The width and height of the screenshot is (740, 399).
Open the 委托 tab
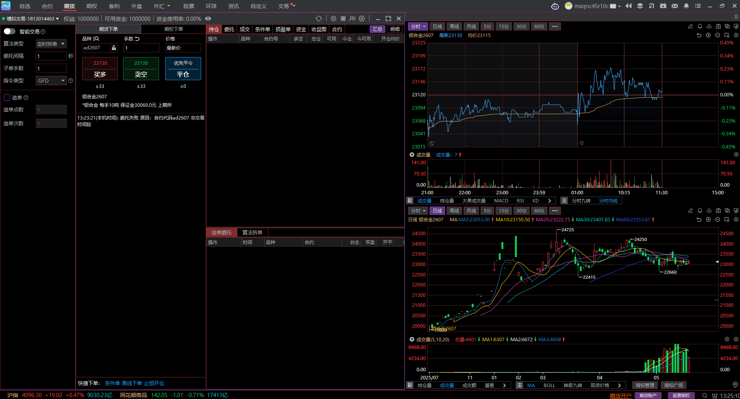tap(229, 29)
